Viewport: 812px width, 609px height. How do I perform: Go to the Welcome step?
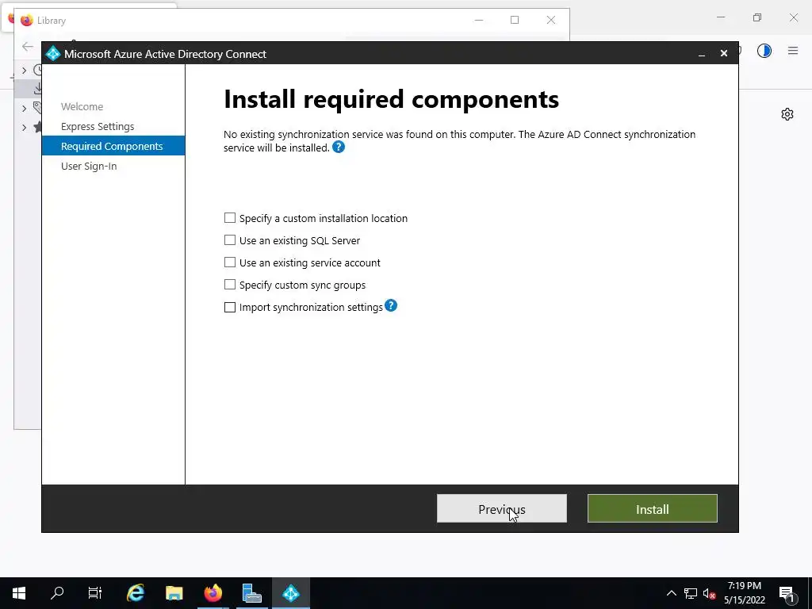click(82, 107)
